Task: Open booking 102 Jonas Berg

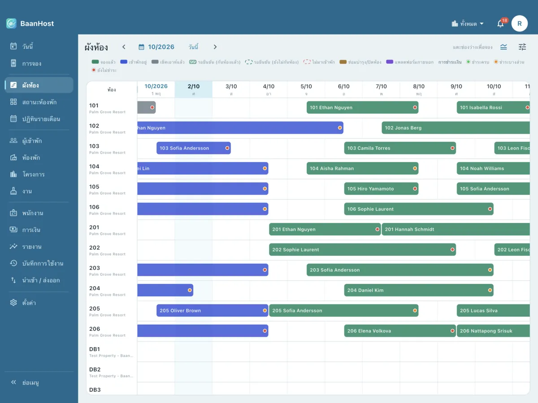Action: [456, 128]
